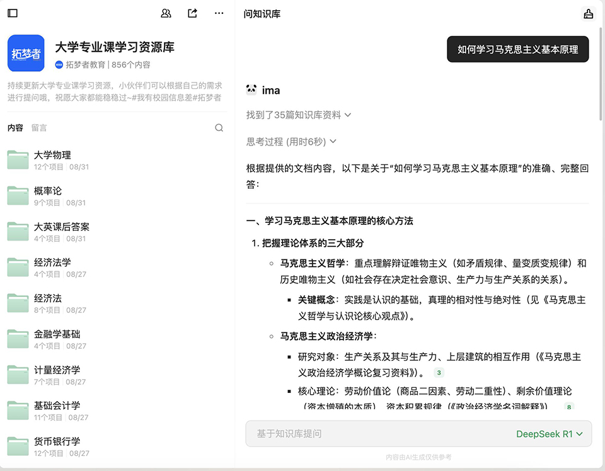Image resolution: width=605 pixels, height=471 pixels.
Task: Switch to the 内容 tab
Action: pos(15,128)
